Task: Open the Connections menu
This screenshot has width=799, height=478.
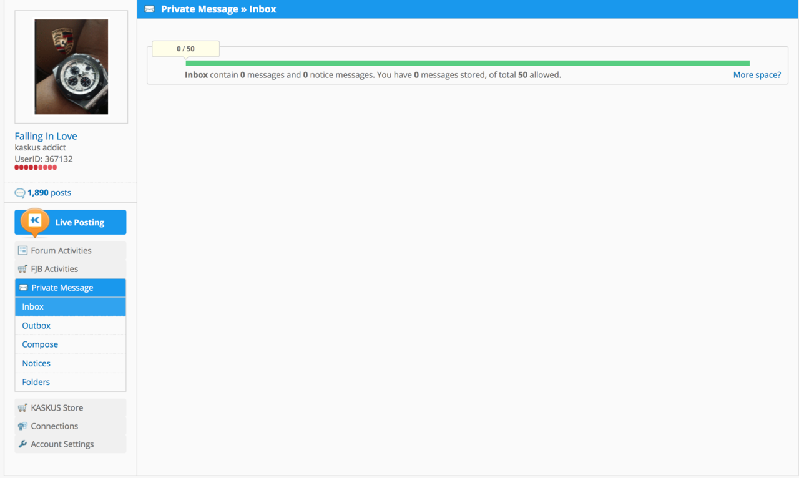Action: coord(71,426)
